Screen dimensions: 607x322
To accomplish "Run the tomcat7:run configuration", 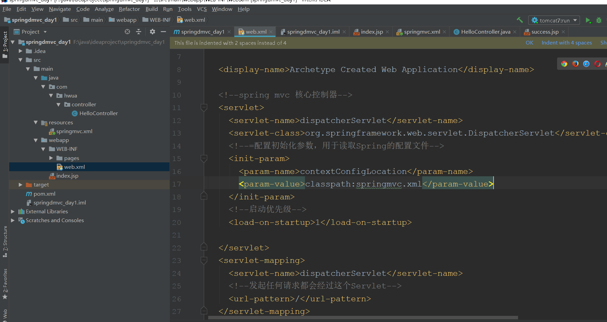I will [x=588, y=20].
